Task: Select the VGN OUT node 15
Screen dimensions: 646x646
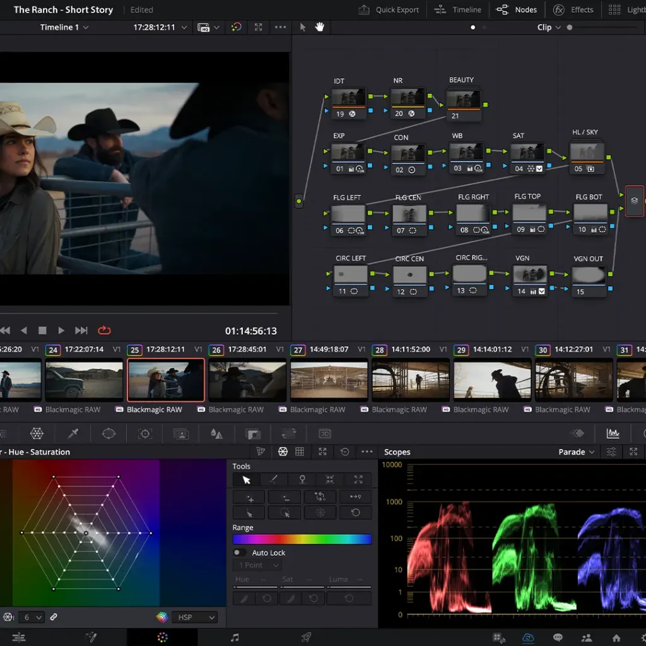Action: 589,281
